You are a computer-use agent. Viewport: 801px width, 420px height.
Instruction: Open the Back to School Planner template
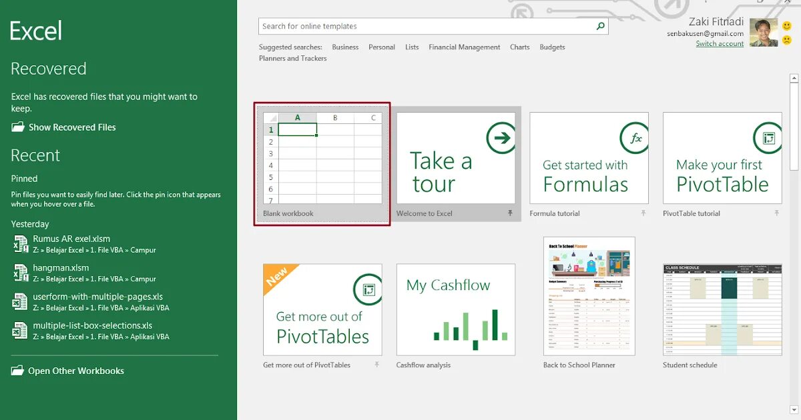[x=589, y=296]
